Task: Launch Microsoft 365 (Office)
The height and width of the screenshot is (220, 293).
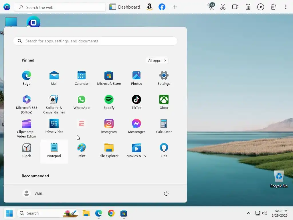Action: (27, 104)
